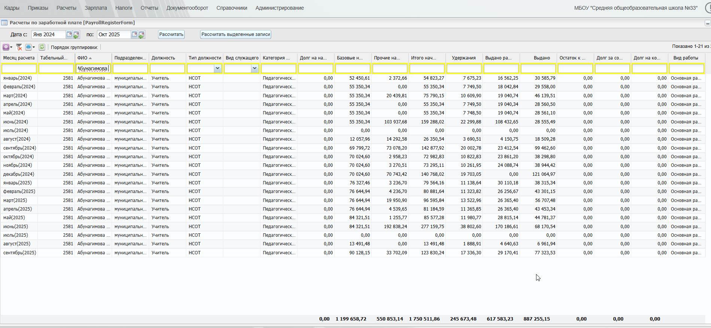Click the Должность filter input field
Viewport: 711px width, 328px height.
167,68
